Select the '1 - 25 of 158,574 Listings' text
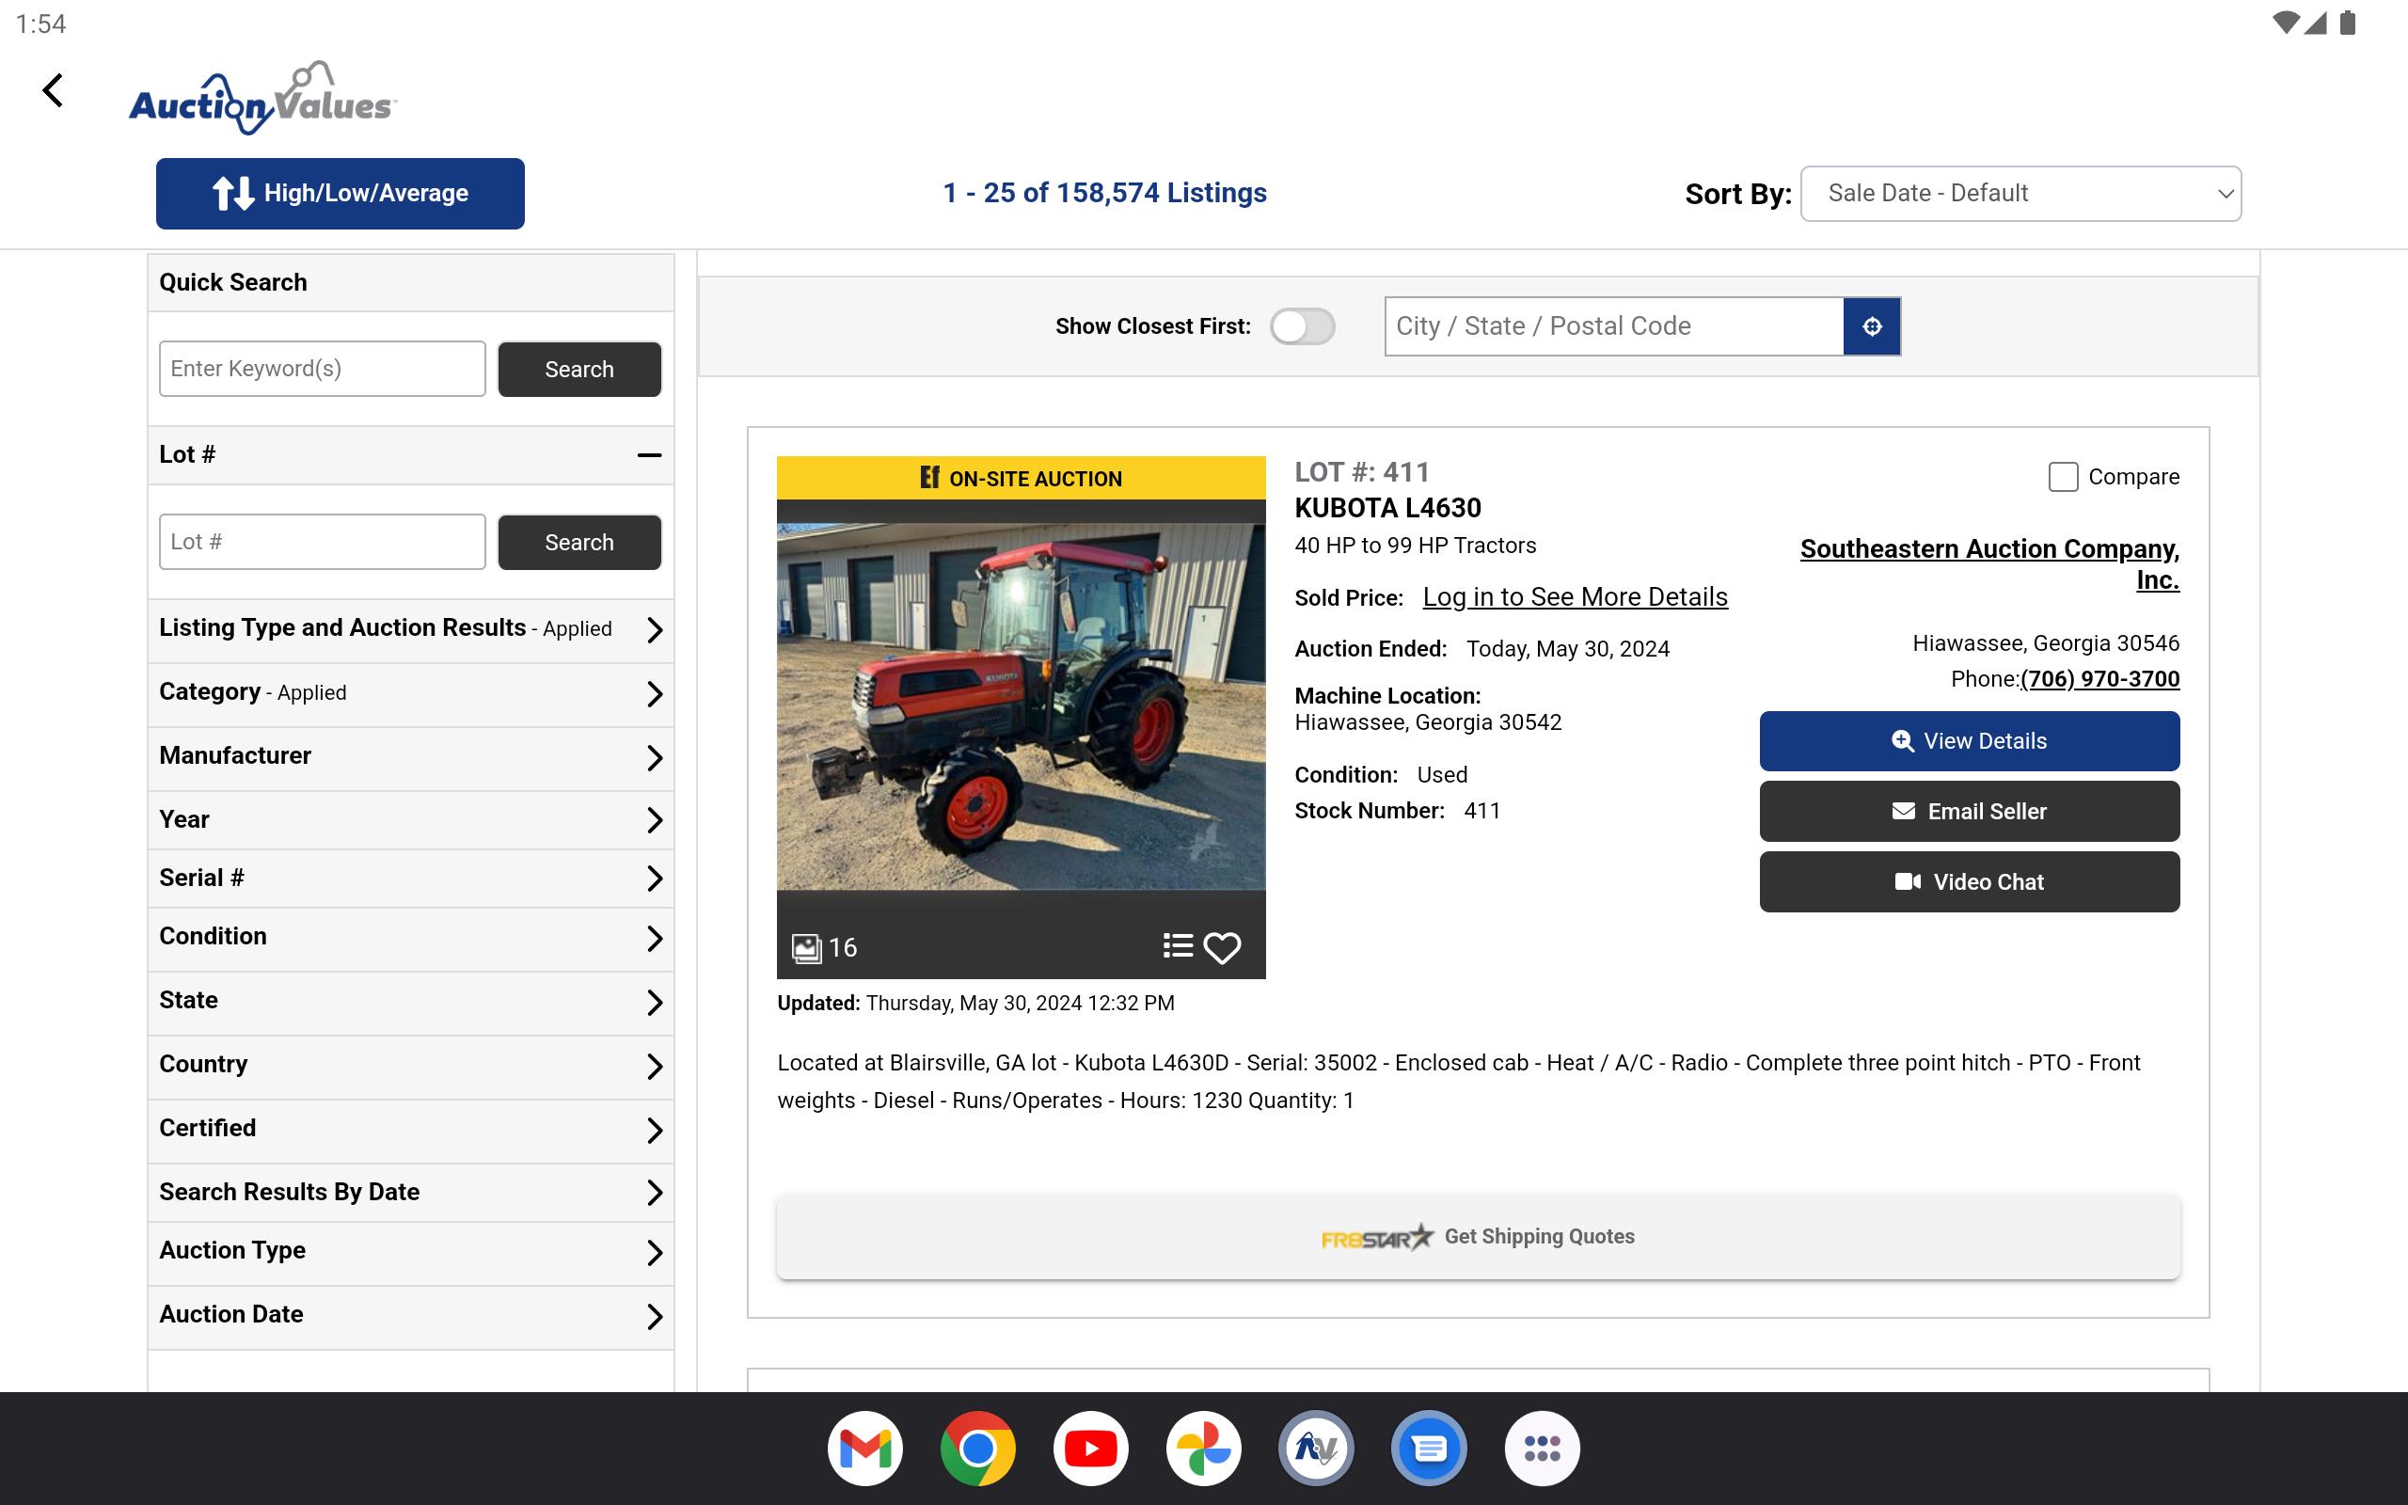 pyautogui.click(x=1104, y=193)
